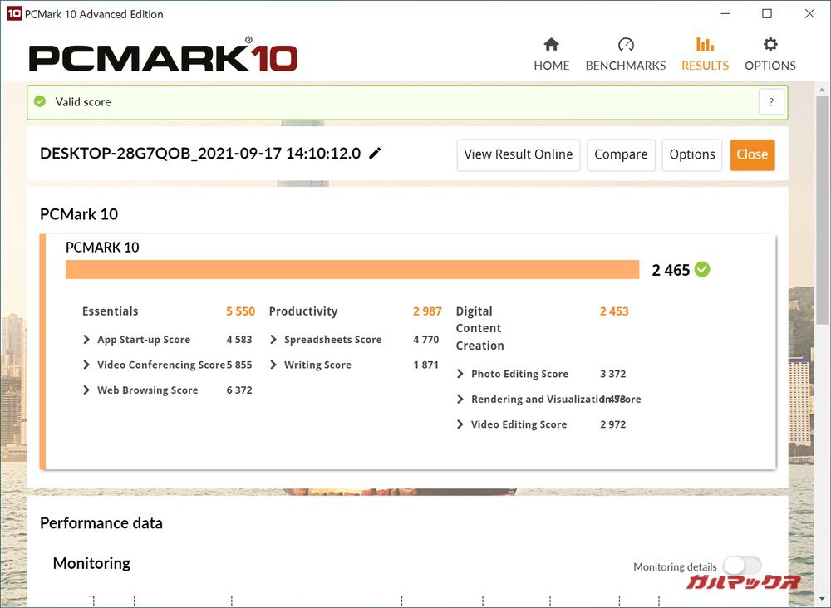The width and height of the screenshot is (831, 608).
Task: Expand Video Conferencing Score details
Action: tap(87, 365)
